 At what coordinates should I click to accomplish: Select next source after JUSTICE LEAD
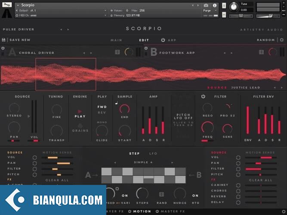click(x=282, y=88)
